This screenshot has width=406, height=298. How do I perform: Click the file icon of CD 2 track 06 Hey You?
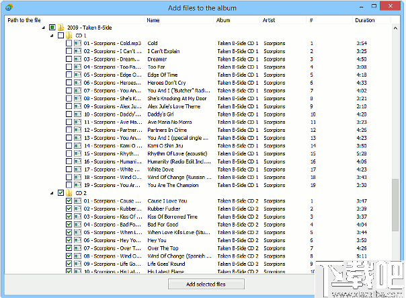coord(77,240)
